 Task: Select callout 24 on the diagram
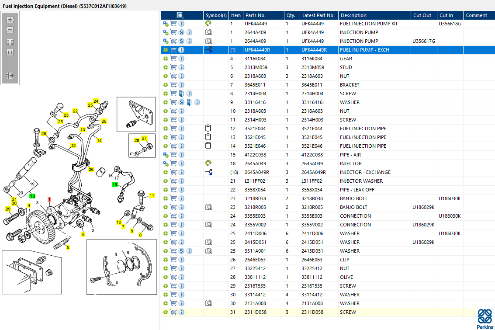coord(96,101)
